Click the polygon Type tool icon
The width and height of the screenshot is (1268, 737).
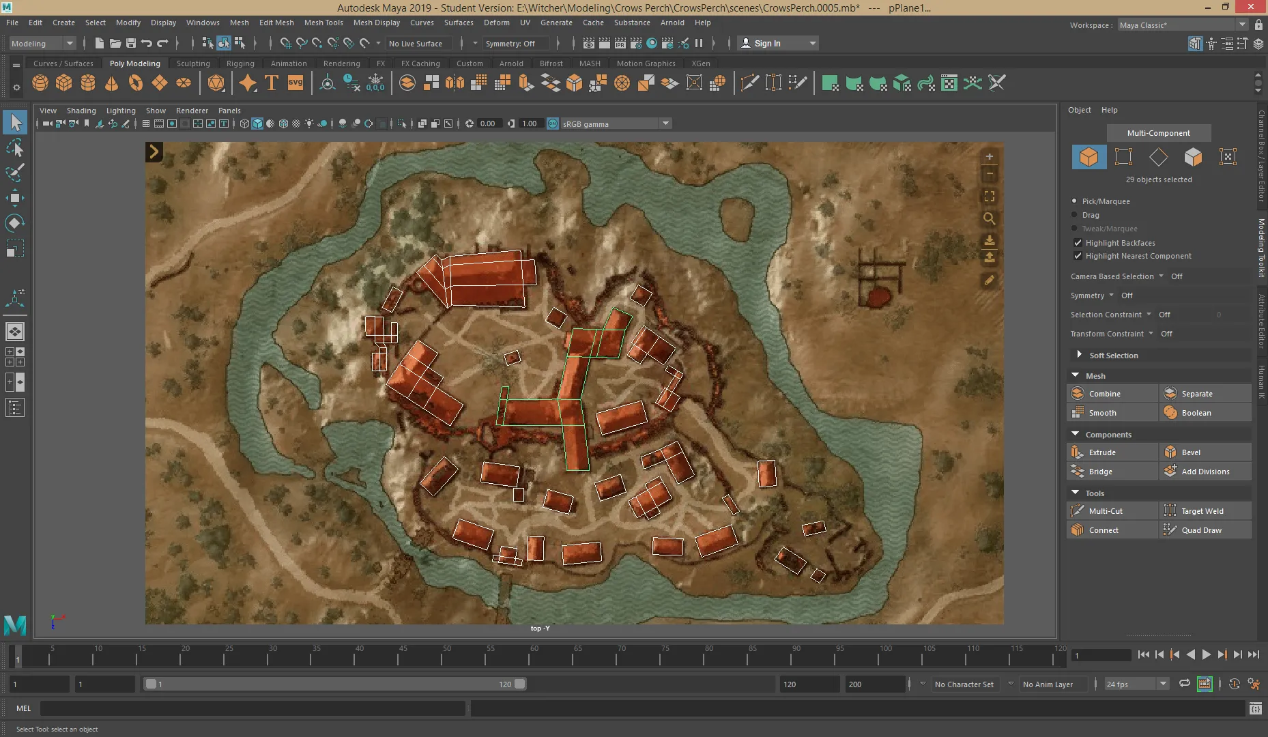(272, 83)
